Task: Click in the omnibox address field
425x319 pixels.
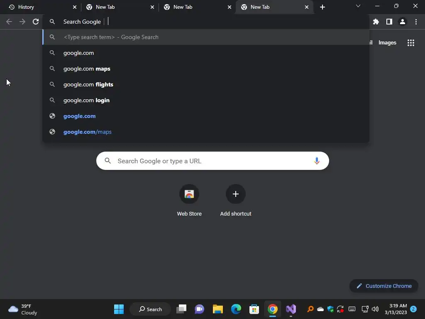Action: click(206, 22)
